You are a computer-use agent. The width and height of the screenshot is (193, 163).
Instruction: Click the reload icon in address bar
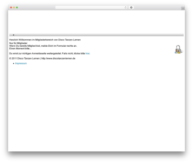click(x=125, y=8)
